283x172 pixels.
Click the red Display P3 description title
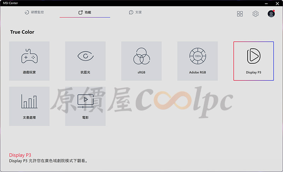[20, 155]
